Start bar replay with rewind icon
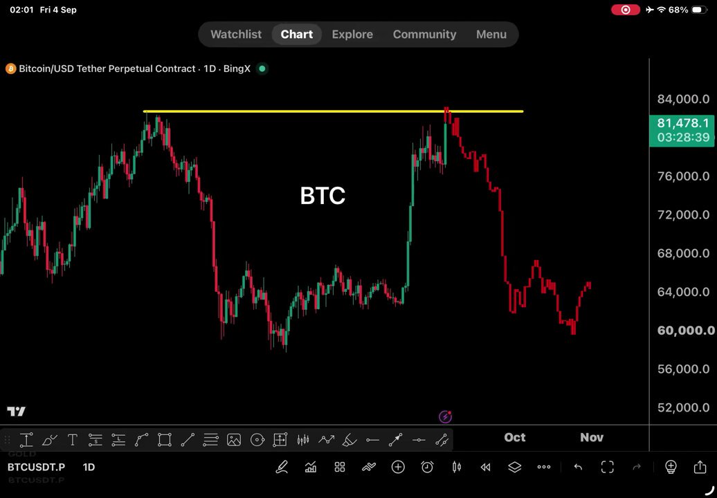 coord(486,467)
